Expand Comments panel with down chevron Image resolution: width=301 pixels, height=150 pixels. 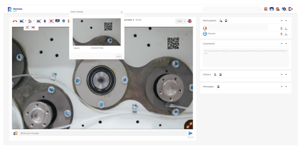(282, 44)
